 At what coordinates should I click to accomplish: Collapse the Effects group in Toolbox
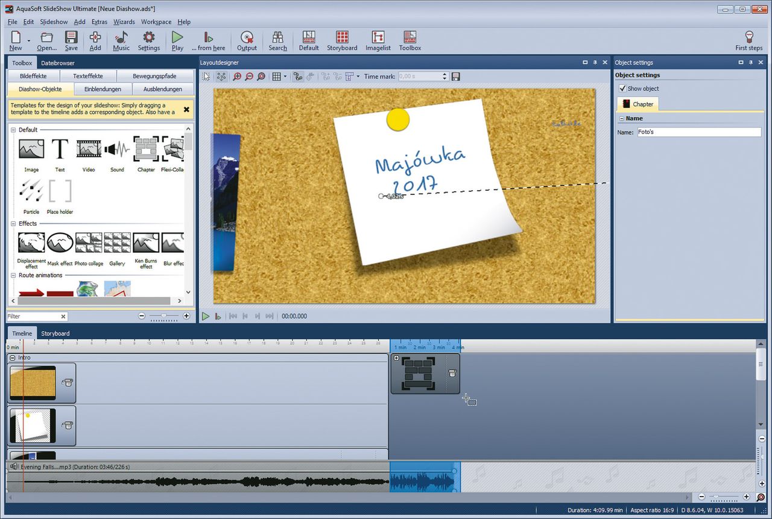pyautogui.click(x=13, y=224)
